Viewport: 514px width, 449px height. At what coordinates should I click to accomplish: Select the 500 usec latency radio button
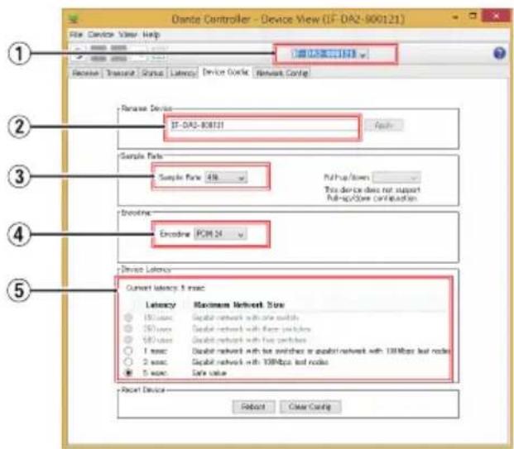pyautogui.click(x=128, y=340)
